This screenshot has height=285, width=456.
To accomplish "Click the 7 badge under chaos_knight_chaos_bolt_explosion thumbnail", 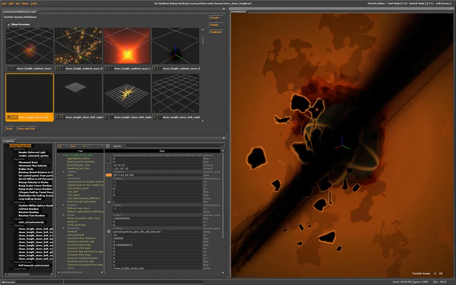I will (x=62, y=117).
